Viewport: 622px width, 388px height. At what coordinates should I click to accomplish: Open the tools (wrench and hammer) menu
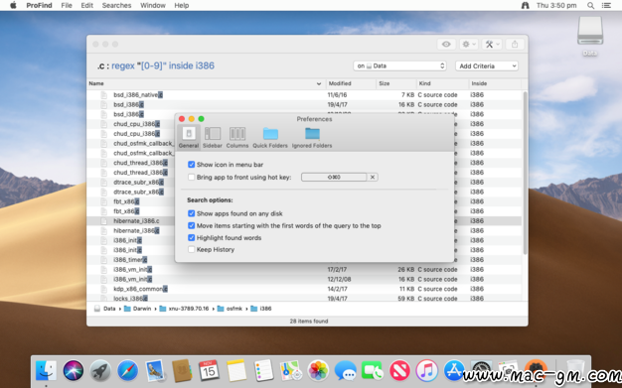pyautogui.click(x=492, y=44)
